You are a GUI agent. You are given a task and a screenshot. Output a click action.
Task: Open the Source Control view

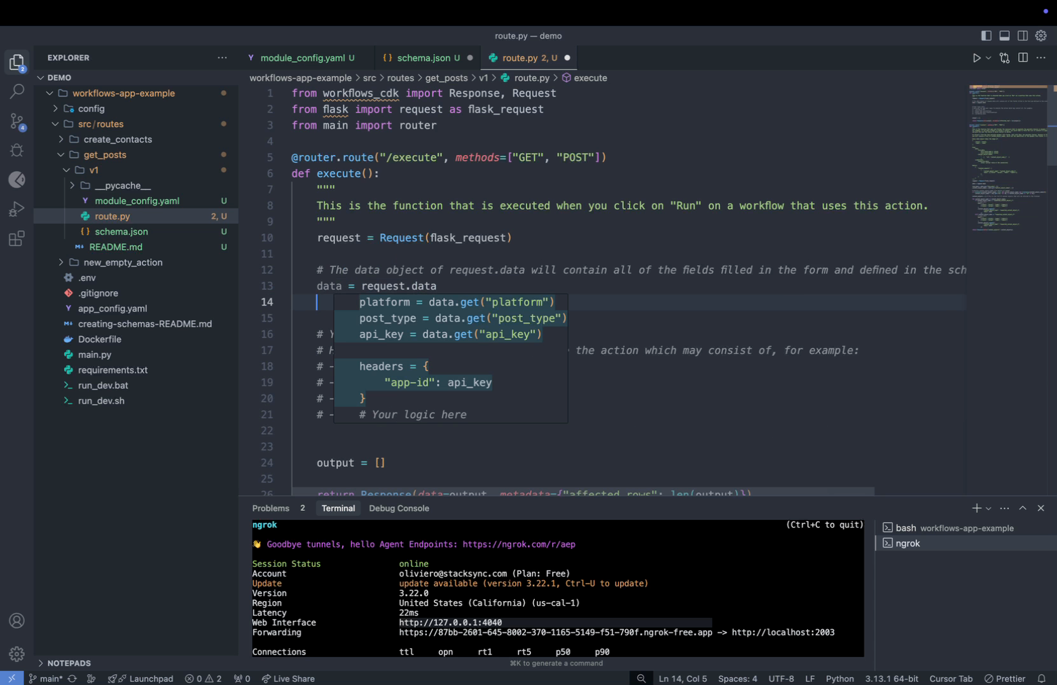[17, 121]
